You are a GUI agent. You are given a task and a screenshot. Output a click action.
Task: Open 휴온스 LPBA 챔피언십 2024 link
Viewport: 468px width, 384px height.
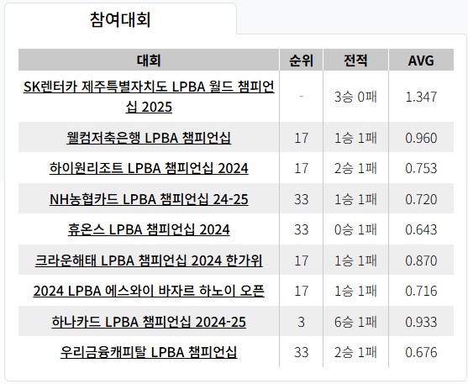149,229
